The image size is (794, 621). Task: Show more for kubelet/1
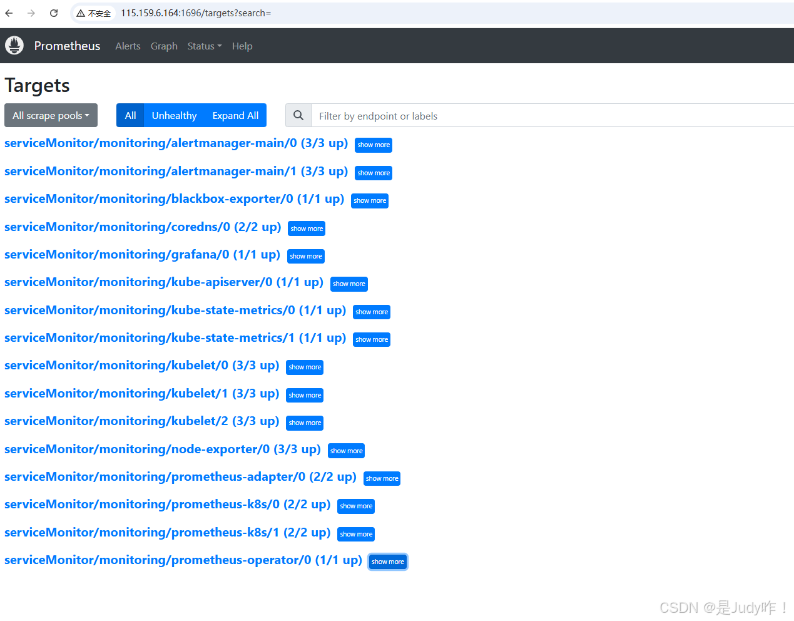305,395
